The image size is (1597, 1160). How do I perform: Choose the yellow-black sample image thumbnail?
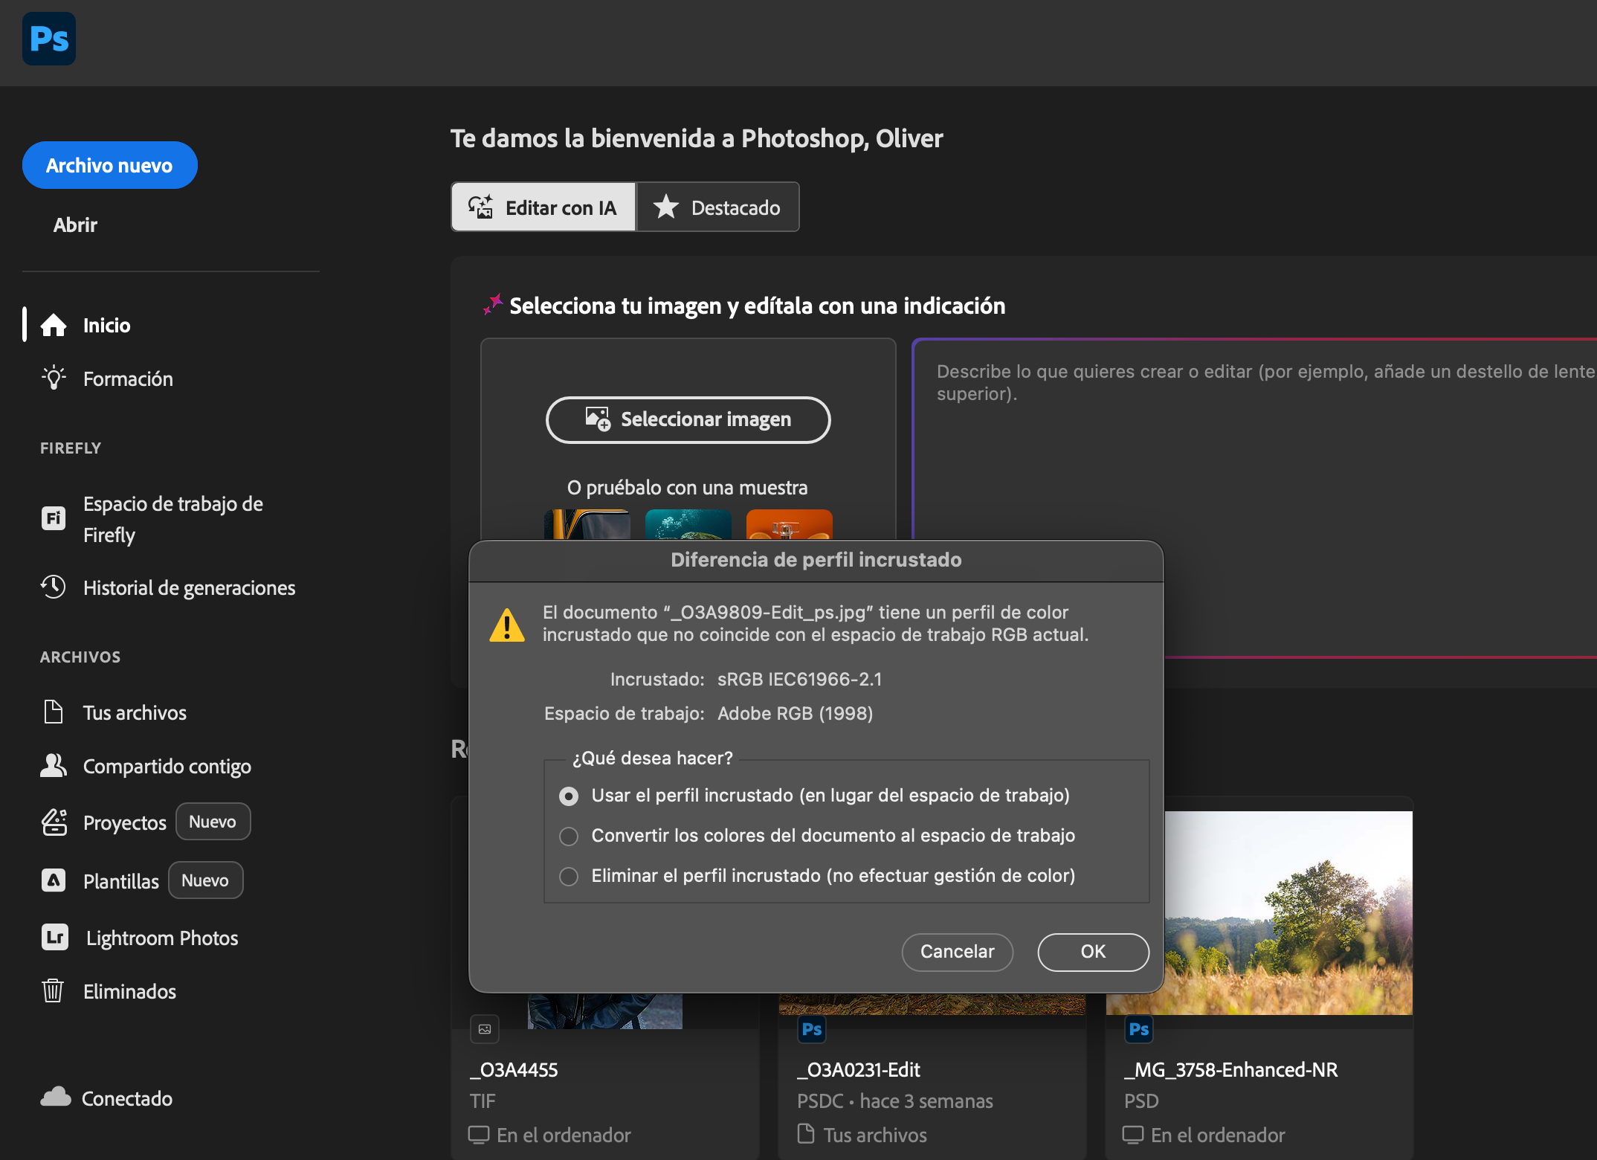587,525
